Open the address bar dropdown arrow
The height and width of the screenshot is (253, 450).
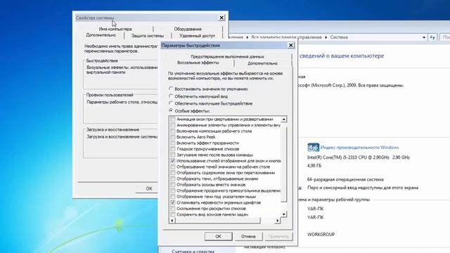[x=424, y=37]
